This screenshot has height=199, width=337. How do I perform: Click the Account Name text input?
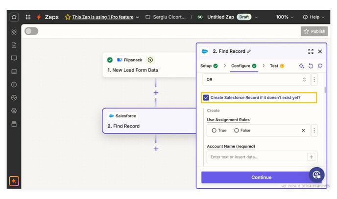tap(257, 157)
